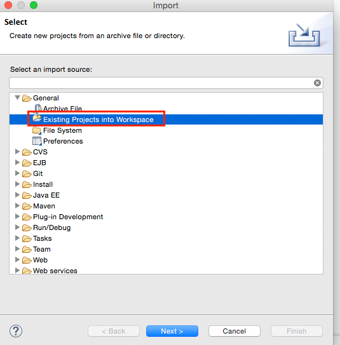Click the Cancel button

click(x=235, y=331)
